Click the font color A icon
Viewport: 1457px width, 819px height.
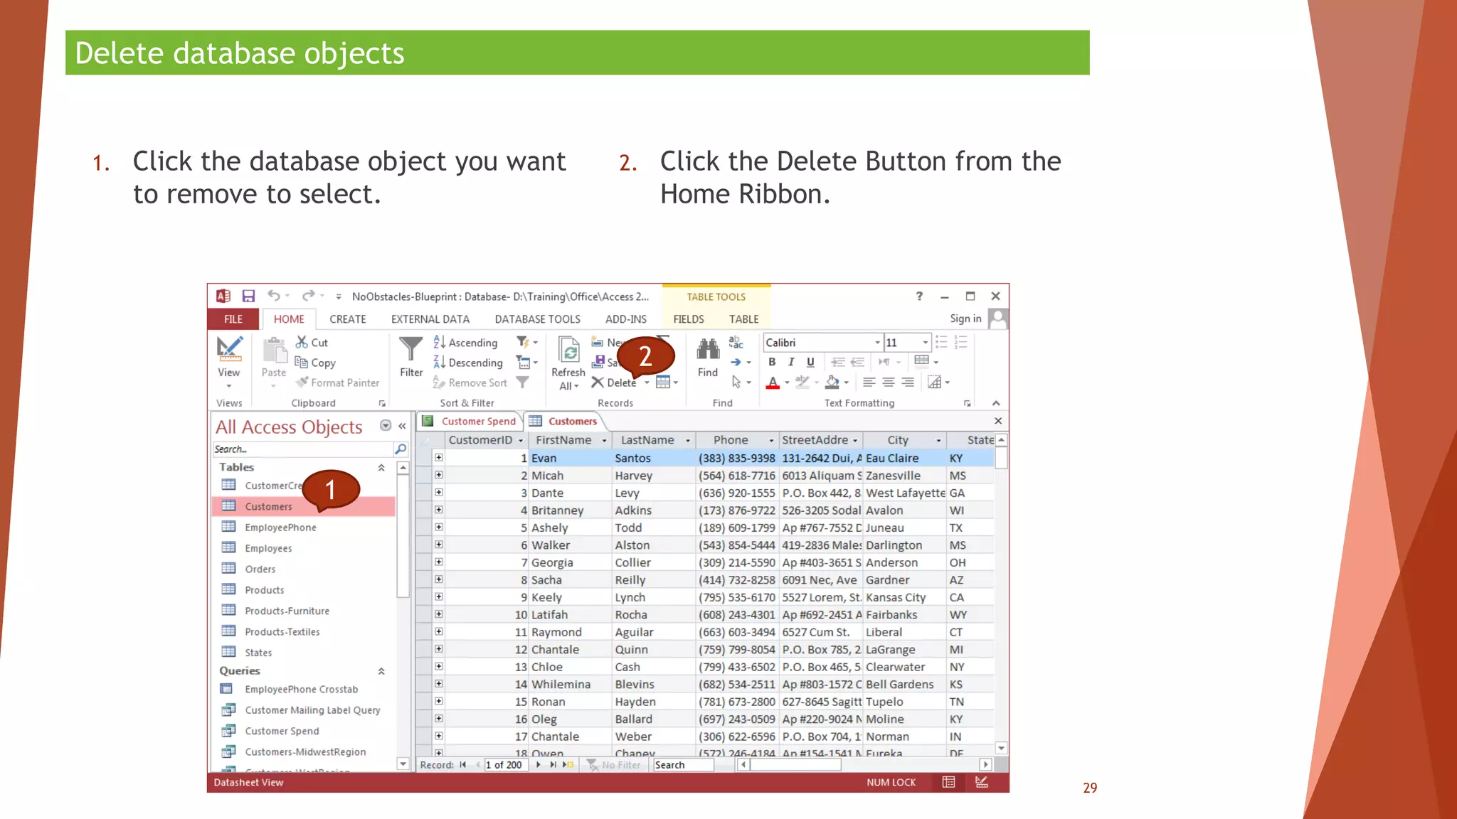773,382
